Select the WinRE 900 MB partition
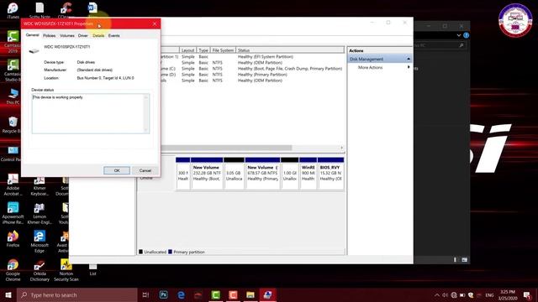 [x=308, y=174]
